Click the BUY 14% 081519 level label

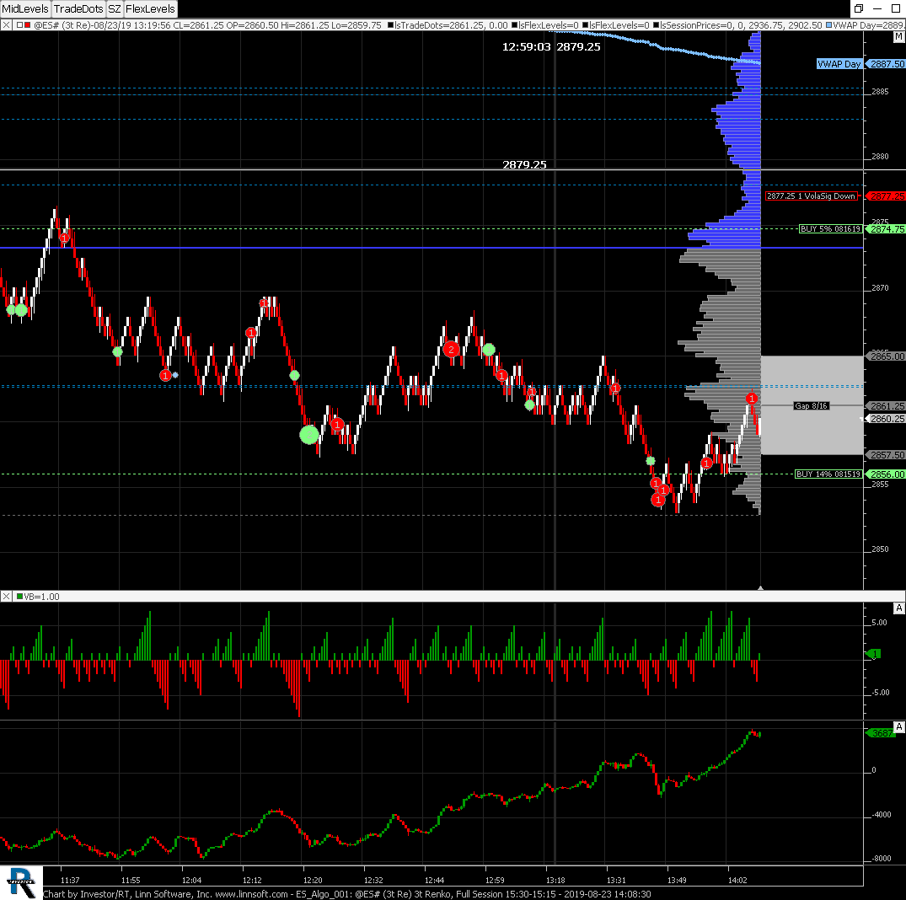click(x=828, y=474)
